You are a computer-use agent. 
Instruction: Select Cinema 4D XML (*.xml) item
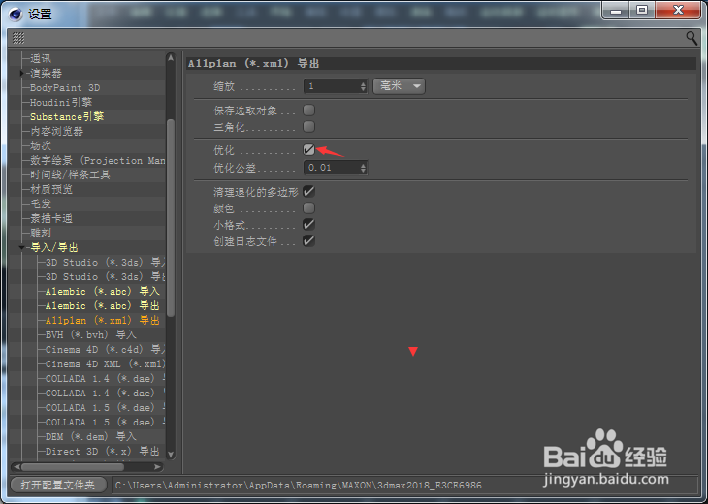click(105, 364)
